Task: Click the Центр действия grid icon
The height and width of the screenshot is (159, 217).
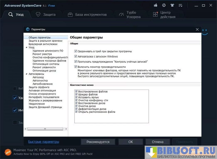Action: pyautogui.click(x=155, y=14)
